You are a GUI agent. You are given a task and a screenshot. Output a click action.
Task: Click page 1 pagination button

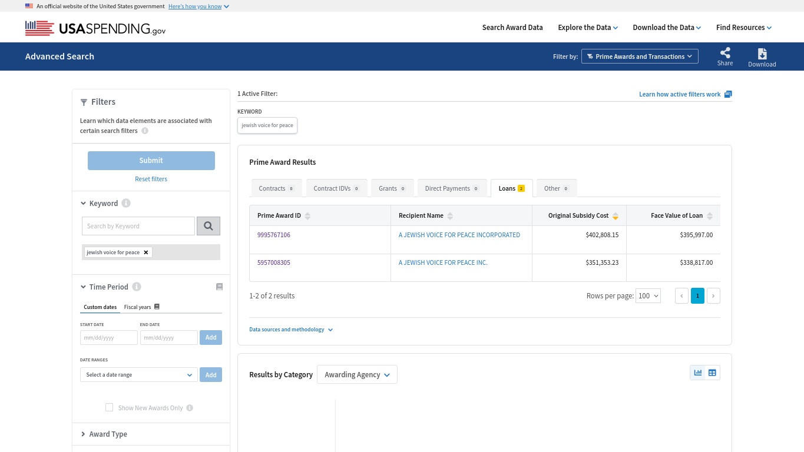(x=697, y=296)
